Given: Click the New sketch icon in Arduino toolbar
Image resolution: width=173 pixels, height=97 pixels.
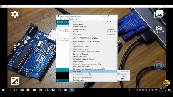Looking at the screenshot, I should [66, 22].
